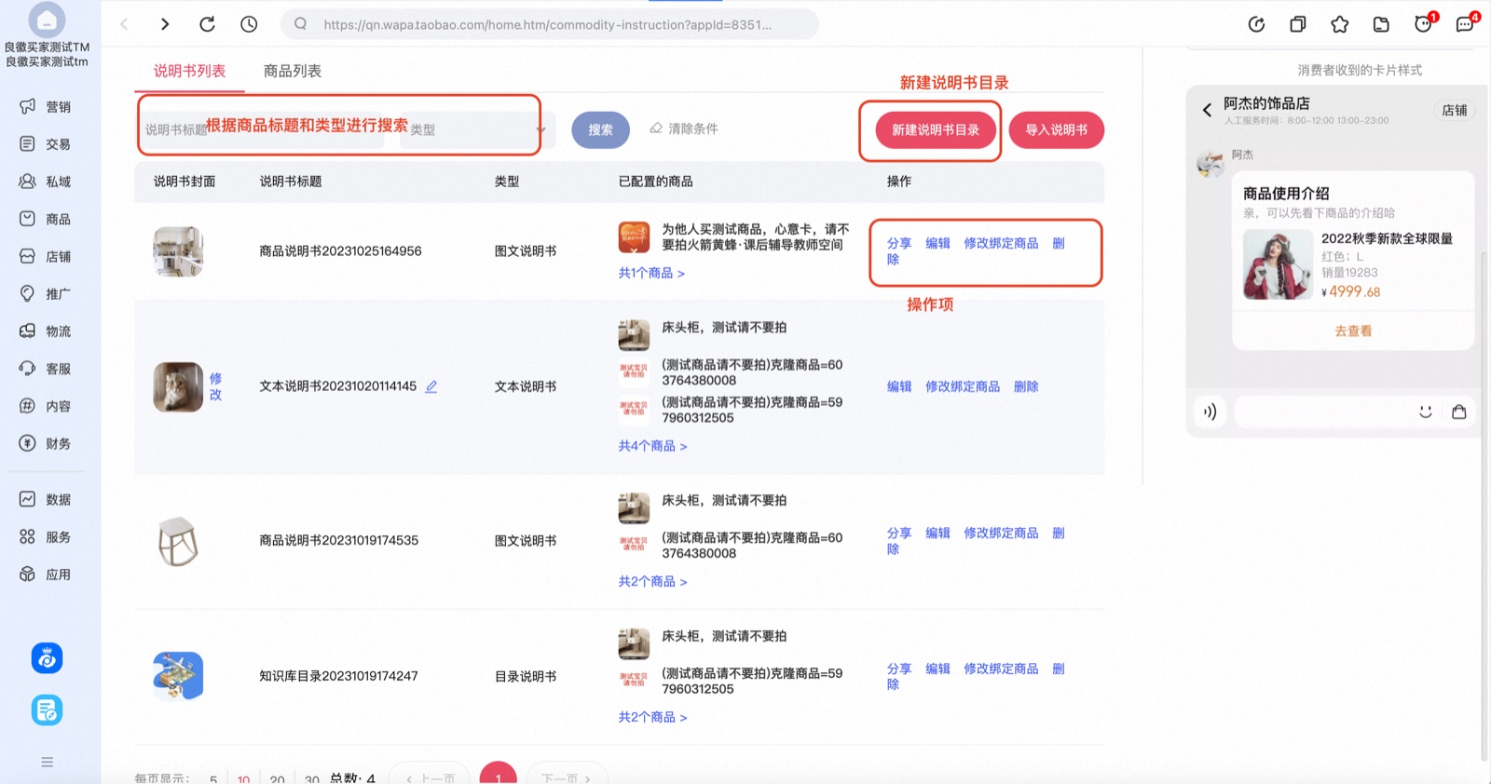Click the blue crown app icon in sidebar
Viewport: 1491px width, 784px height.
tap(47, 658)
